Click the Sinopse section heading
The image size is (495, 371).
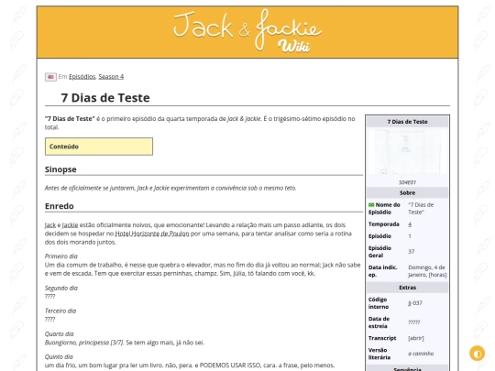coord(60,169)
